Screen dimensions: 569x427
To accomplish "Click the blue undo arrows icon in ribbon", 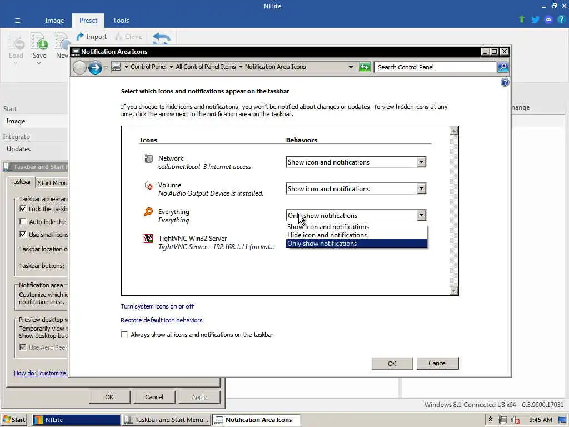I will (162, 38).
